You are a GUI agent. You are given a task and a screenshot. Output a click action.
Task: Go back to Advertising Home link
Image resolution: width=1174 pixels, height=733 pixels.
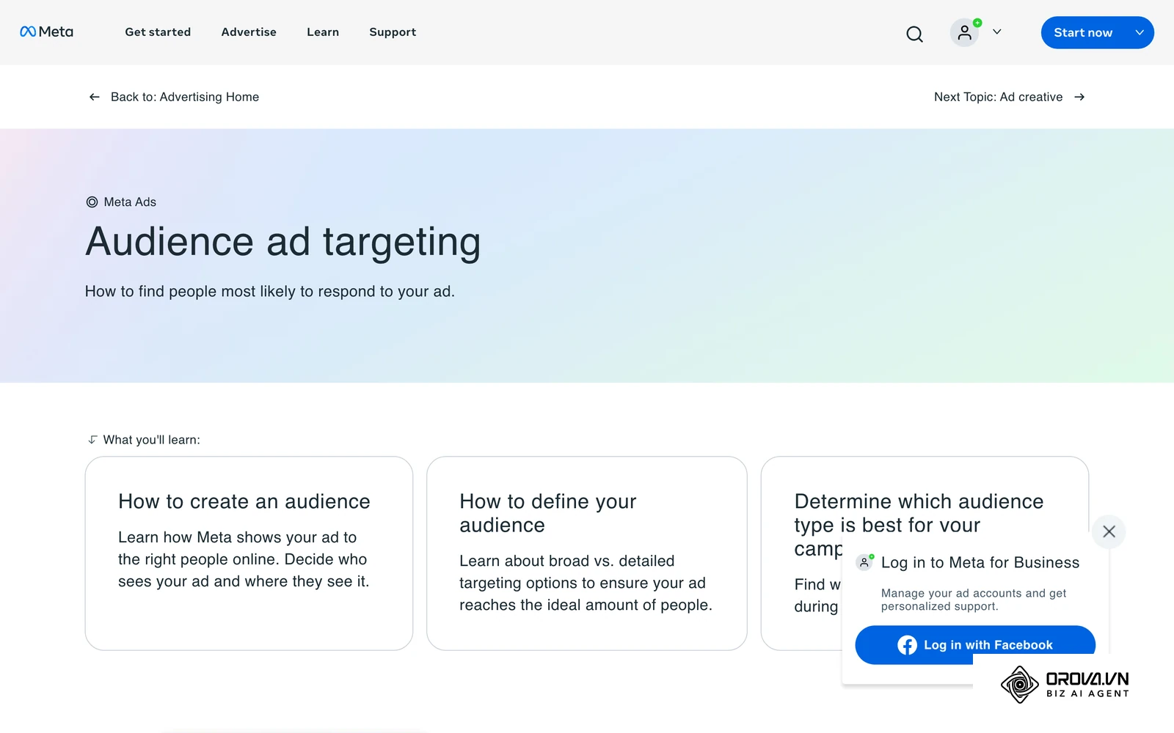coord(185,97)
